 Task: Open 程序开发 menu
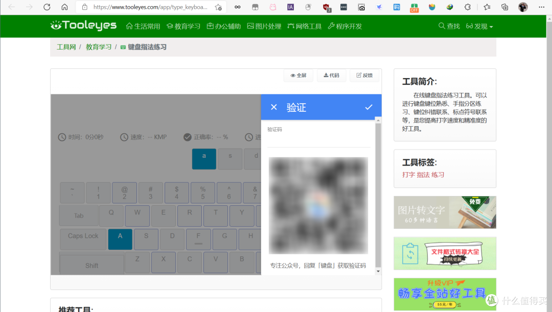(x=345, y=27)
